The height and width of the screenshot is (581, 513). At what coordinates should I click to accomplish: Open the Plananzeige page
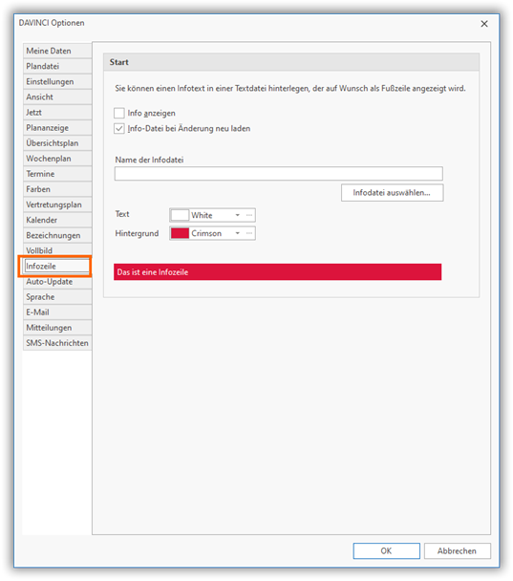[x=57, y=128]
